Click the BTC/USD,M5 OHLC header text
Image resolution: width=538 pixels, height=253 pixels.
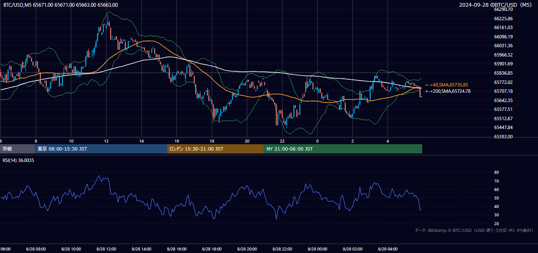click(61, 5)
